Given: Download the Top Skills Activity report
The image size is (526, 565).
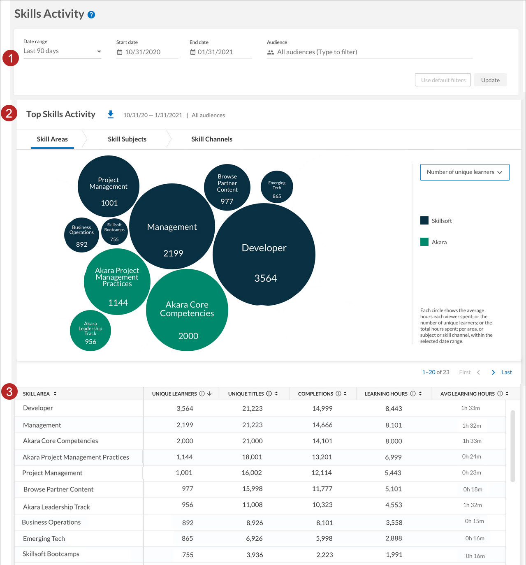Looking at the screenshot, I should [110, 114].
